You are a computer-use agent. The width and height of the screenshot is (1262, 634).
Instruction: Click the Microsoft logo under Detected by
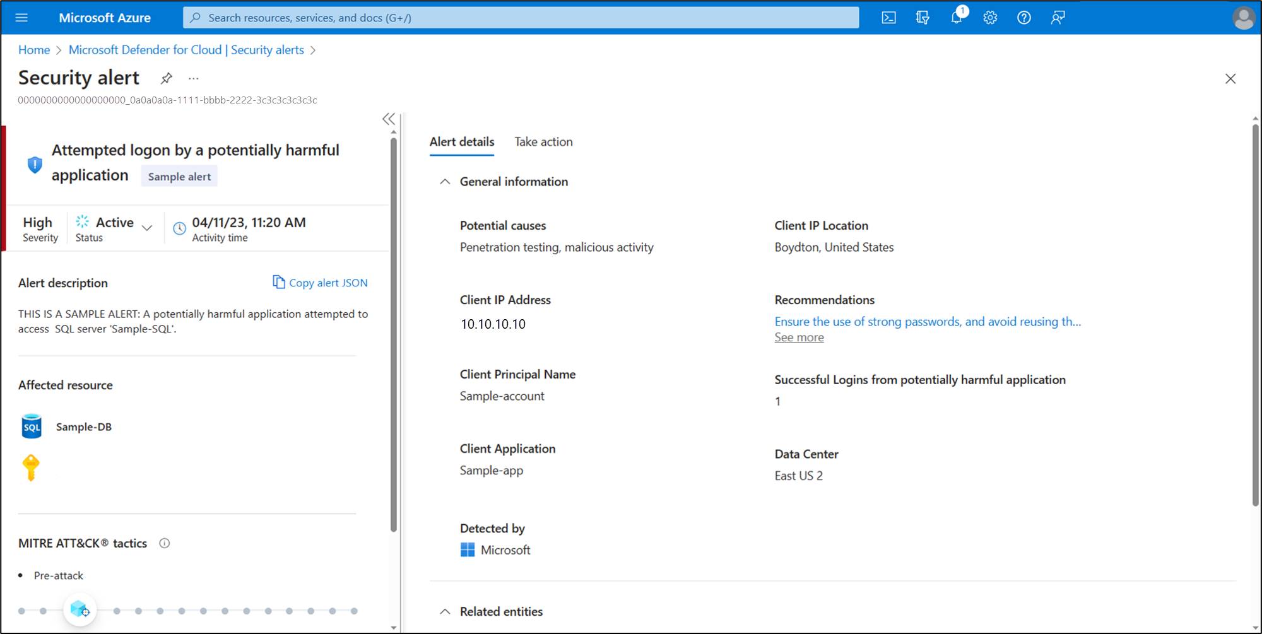tap(468, 550)
